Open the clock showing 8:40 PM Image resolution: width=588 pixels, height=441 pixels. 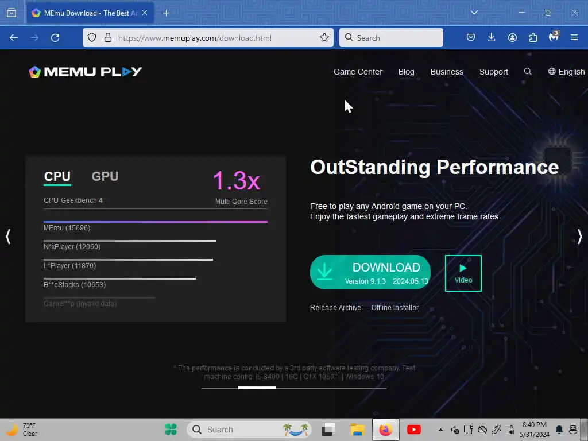[x=535, y=430]
